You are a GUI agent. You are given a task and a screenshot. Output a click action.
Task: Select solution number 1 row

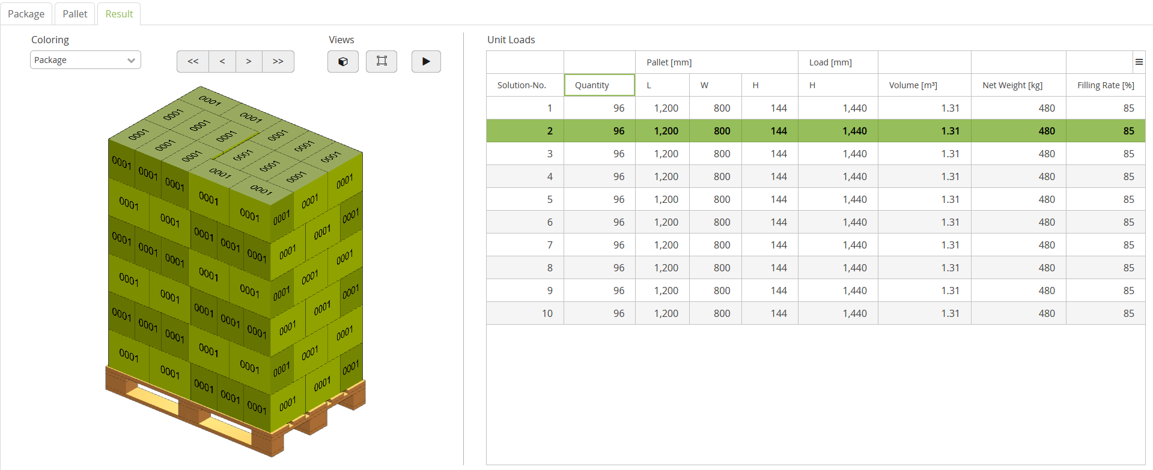(816, 108)
